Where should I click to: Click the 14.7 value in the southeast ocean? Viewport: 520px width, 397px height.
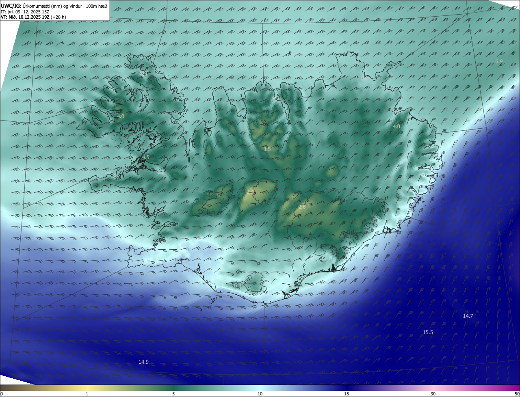tap(468, 316)
